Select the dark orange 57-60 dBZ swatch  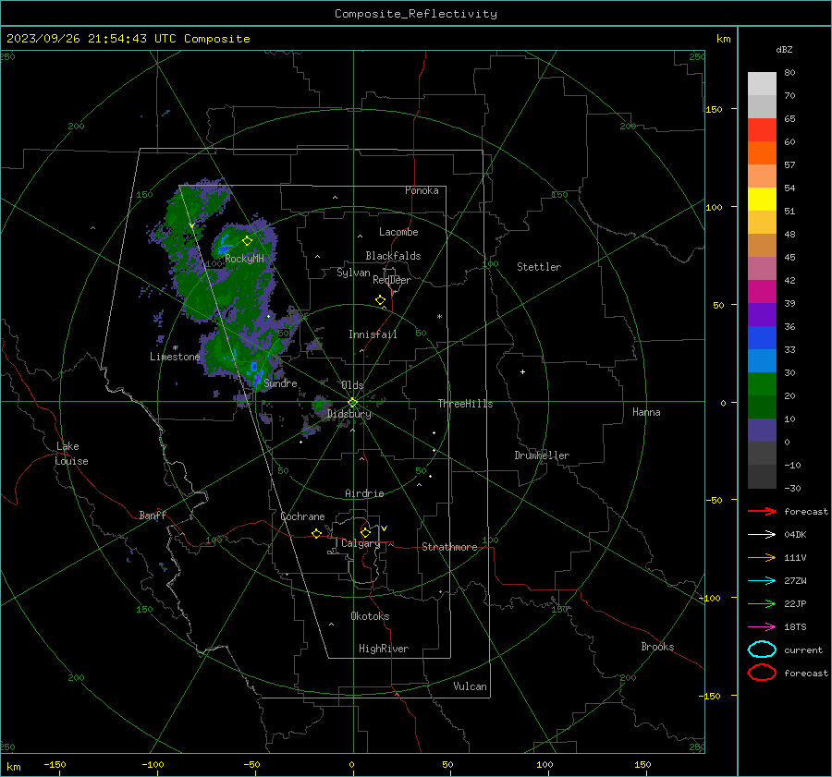point(762,153)
